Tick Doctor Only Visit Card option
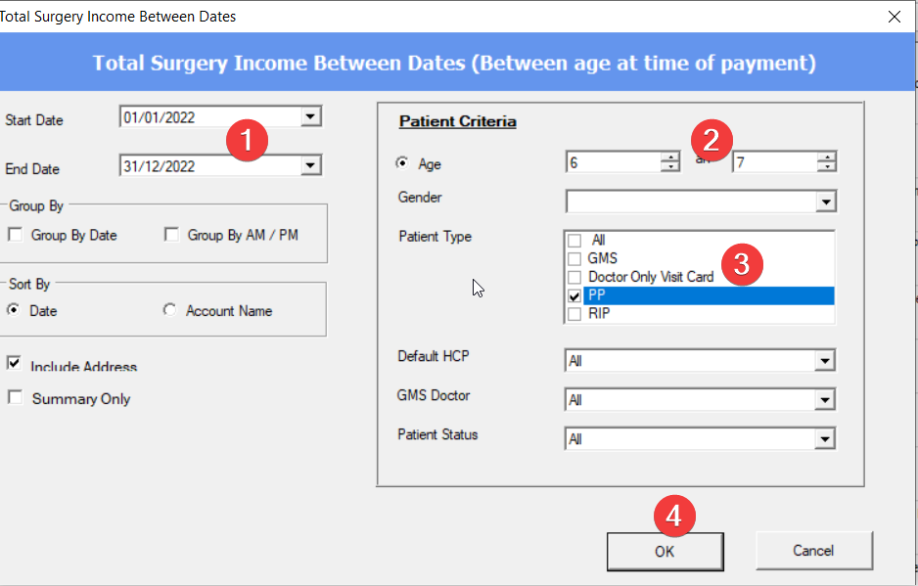Viewport: 918px width, 586px height. 574,277
